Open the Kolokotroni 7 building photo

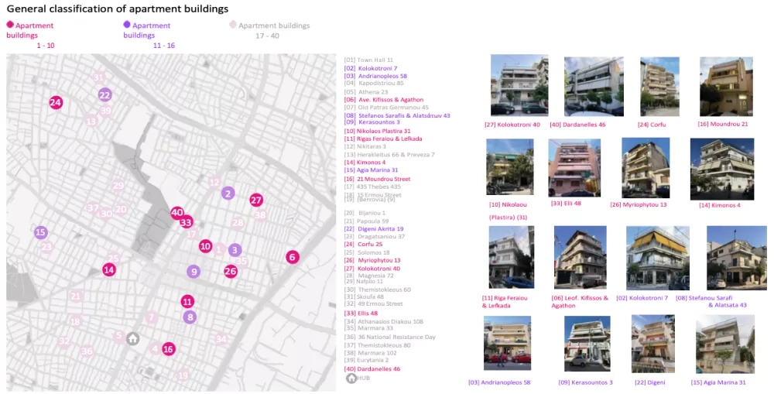point(658,259)
